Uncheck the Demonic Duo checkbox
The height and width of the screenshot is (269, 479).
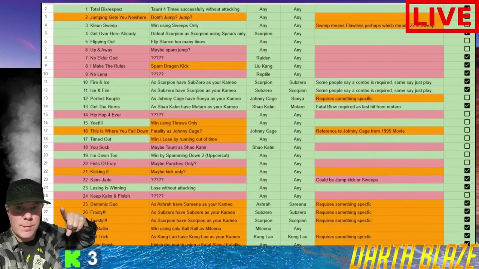(467, 203)
